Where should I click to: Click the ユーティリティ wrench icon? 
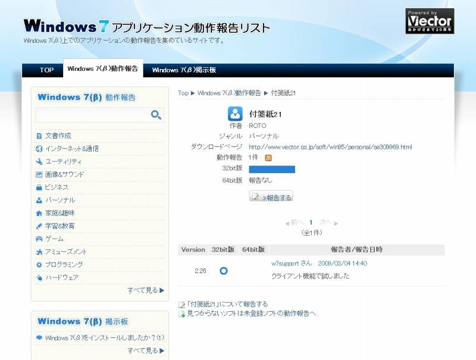click(x=39, y=161)
